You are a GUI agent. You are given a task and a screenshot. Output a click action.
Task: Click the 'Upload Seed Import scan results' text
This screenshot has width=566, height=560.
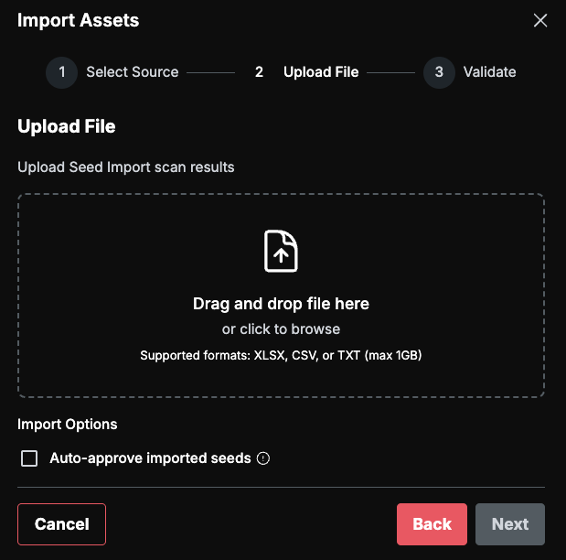[126, 167]
